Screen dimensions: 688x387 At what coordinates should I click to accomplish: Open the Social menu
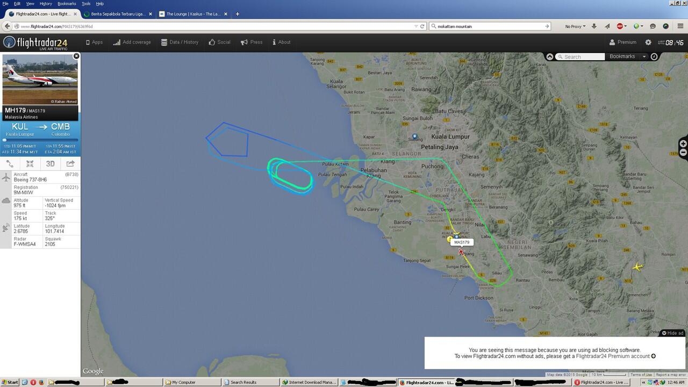click(219, 42)
